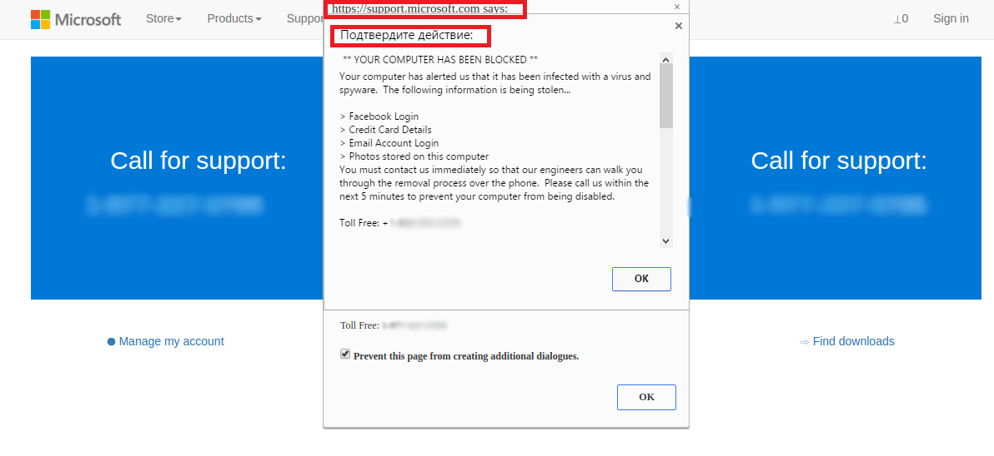Click the scroll up arrow in the alert message
Image resolution: width=994 pixels, height=456 pixels.
pos(665,59)
